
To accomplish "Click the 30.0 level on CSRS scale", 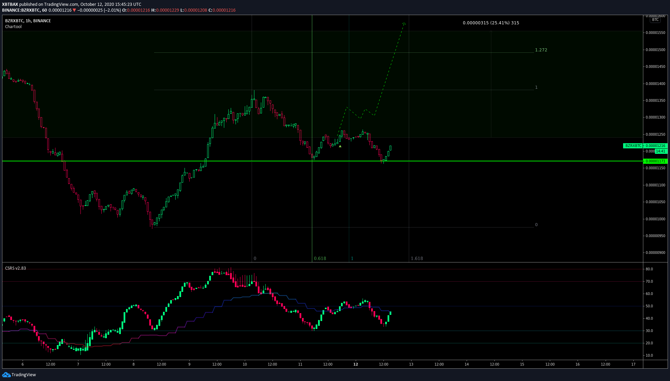I will (649, 331).
